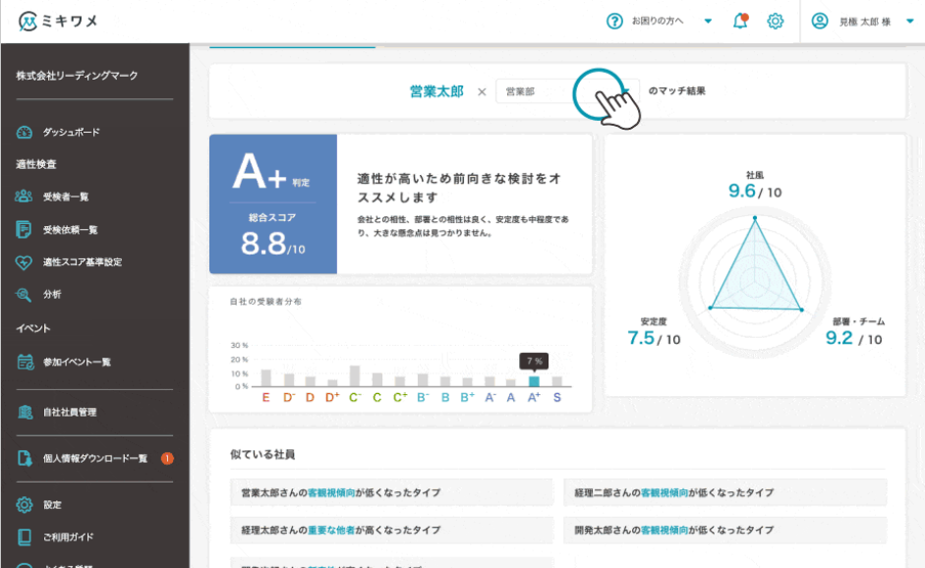
Task: Click the help question mark icon
Action: [x=615, y=21]
